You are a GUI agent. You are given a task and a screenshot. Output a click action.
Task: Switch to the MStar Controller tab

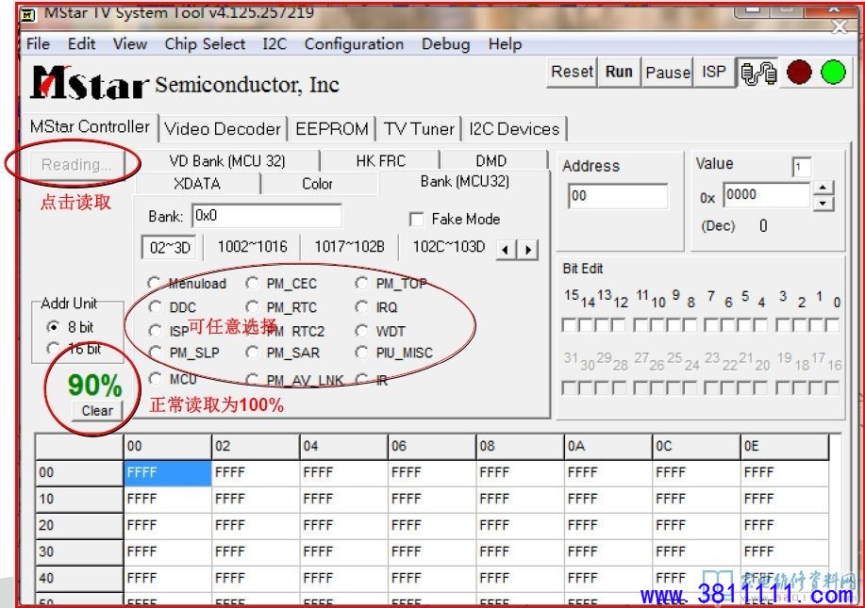[90, 126]
